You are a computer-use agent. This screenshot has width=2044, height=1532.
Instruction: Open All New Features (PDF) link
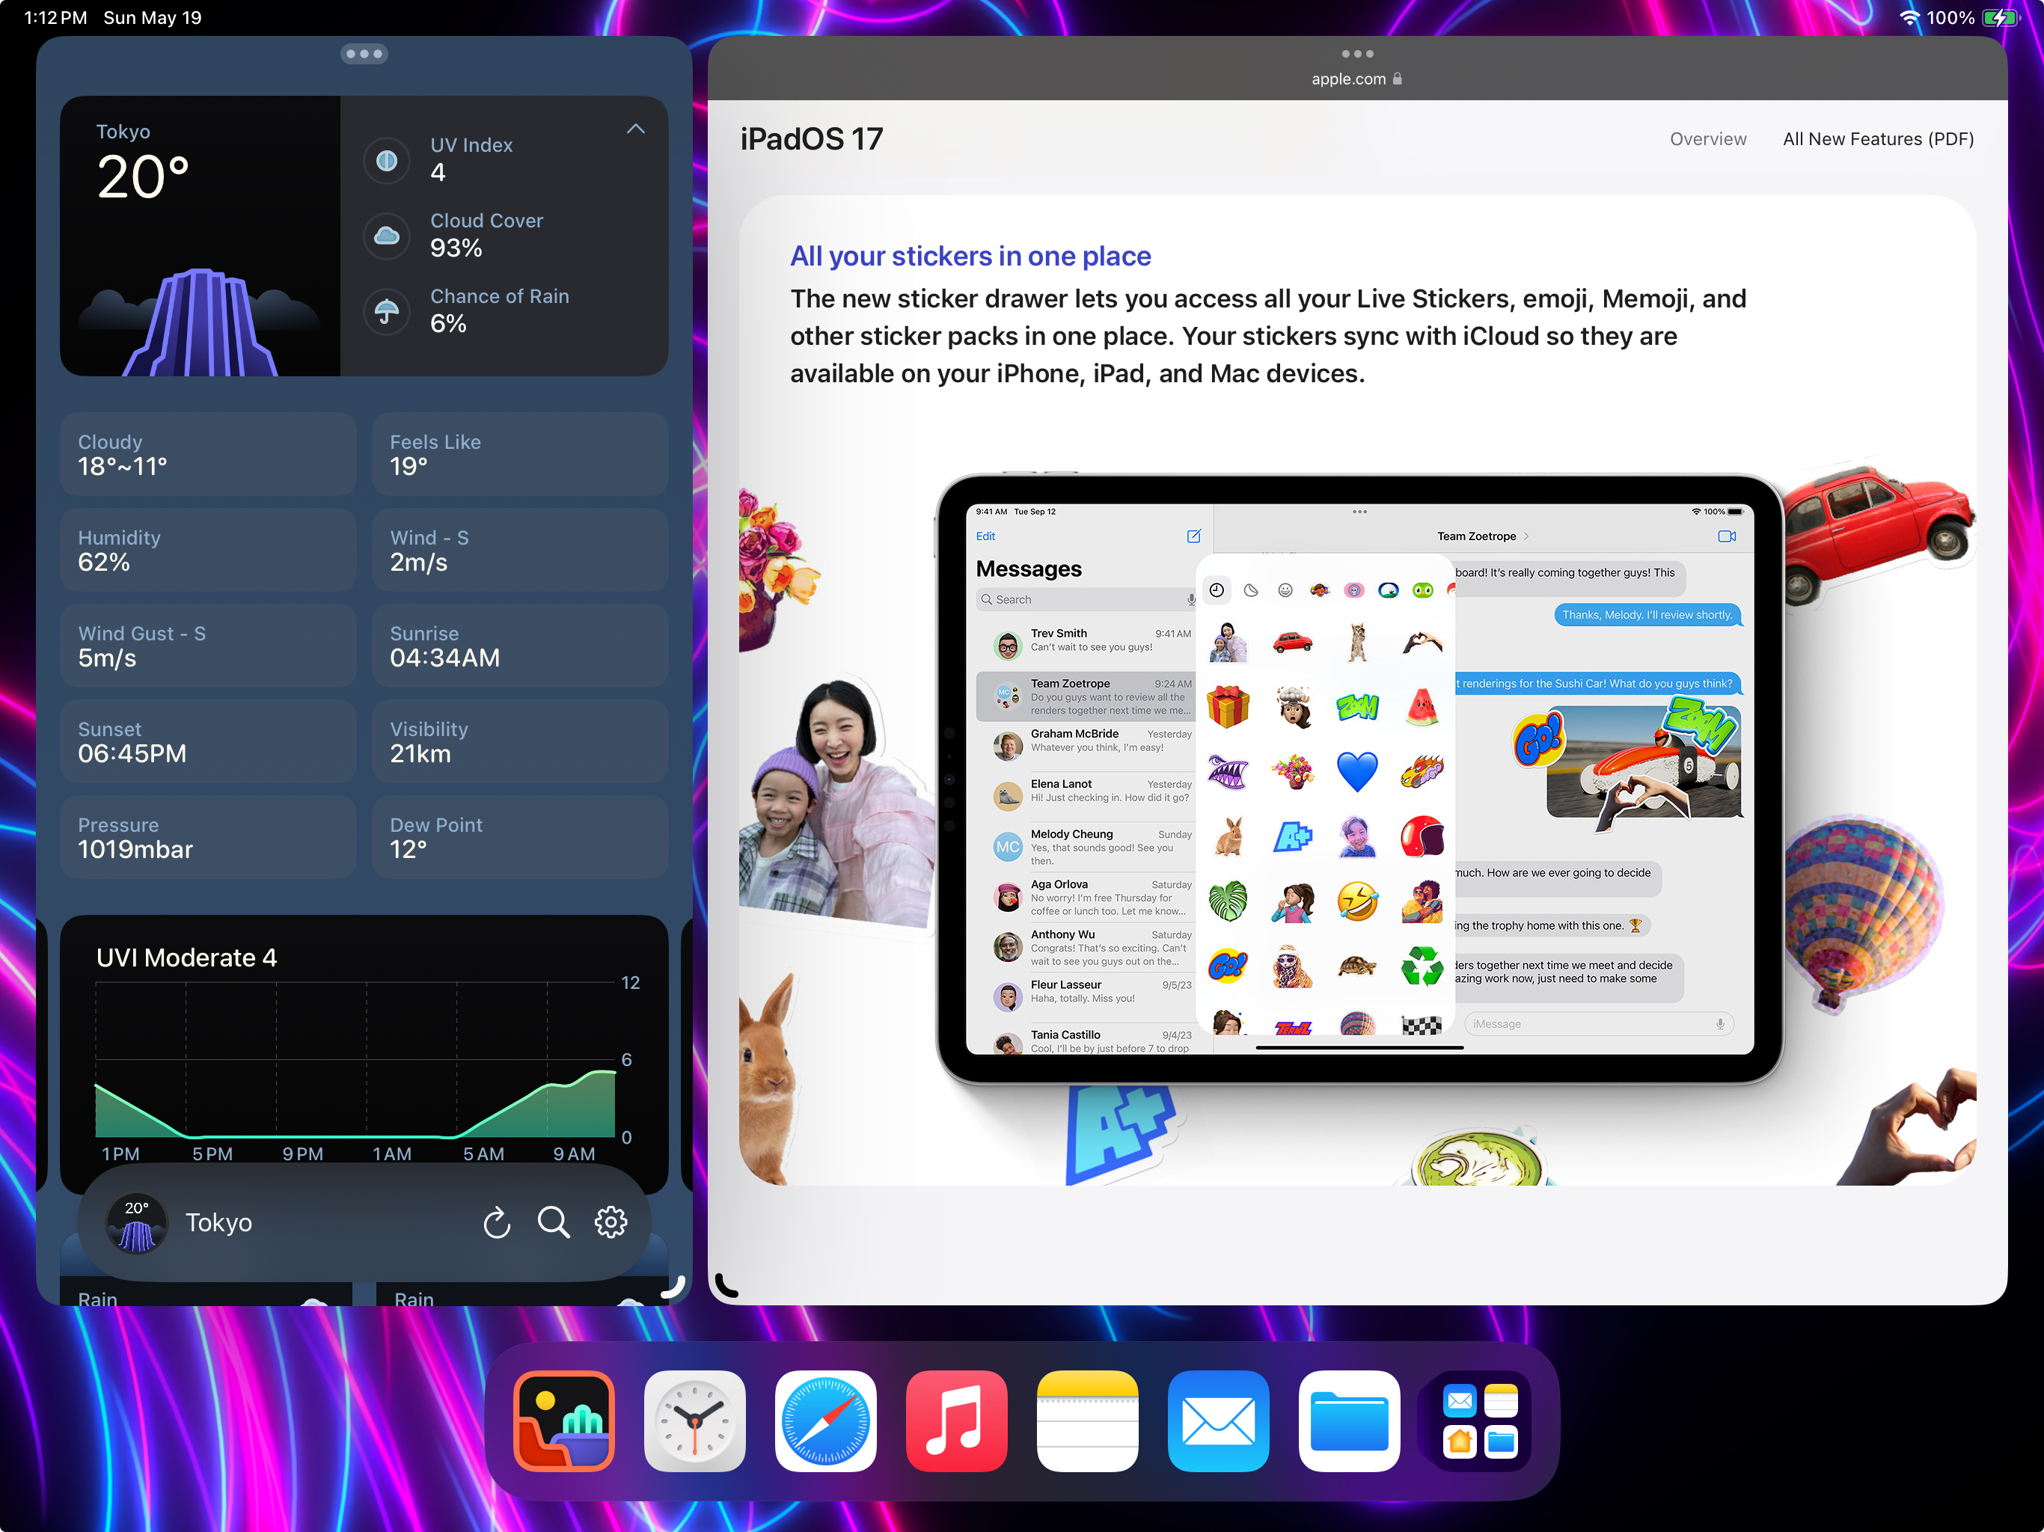[x=1878, y=138]
